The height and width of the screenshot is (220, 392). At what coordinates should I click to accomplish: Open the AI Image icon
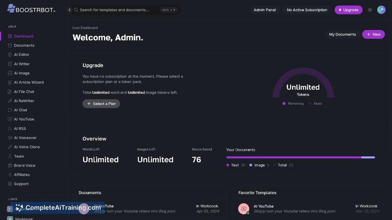10,73
